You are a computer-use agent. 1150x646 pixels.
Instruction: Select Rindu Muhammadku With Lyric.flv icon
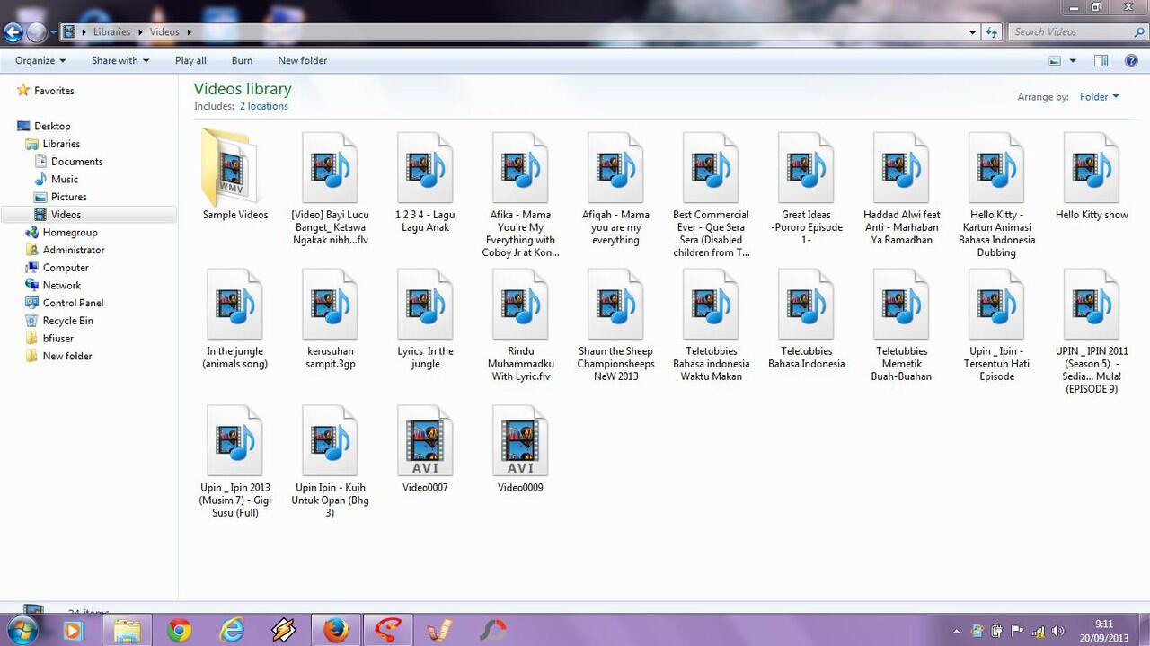520,305
